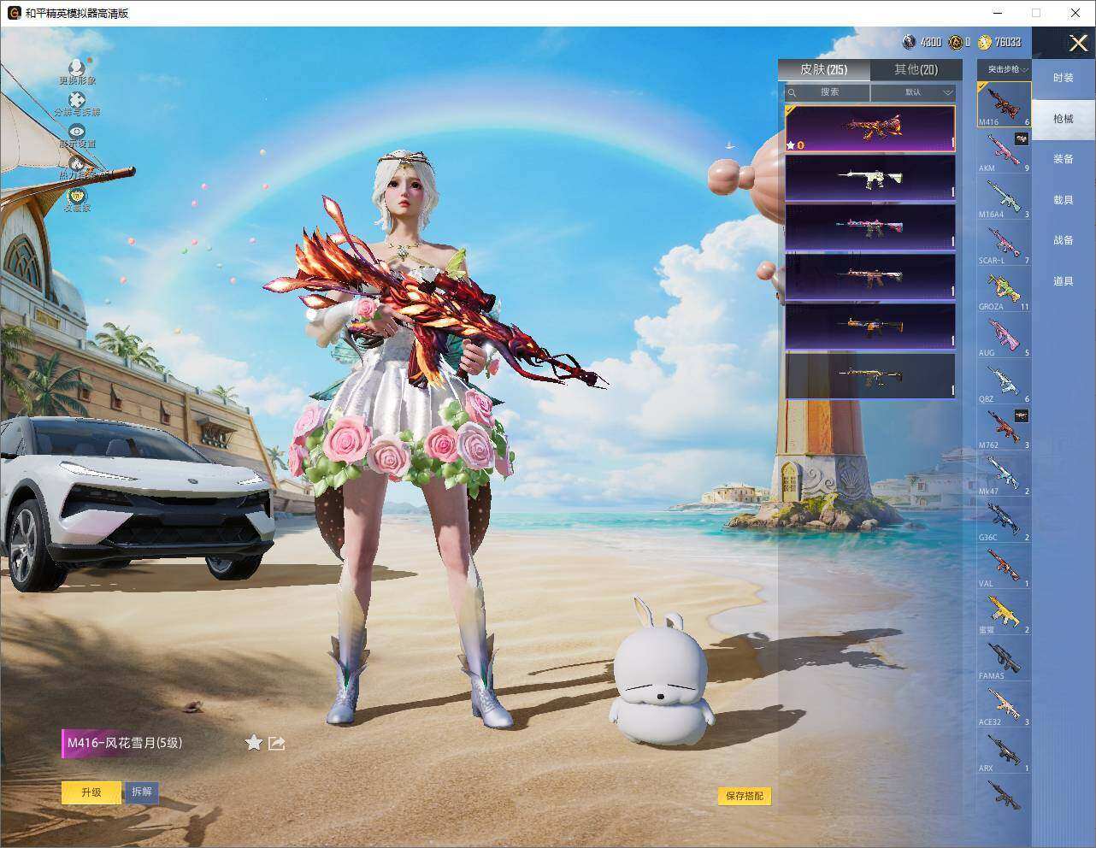Screen dimensions: 1096x848
Task: Open the 默认 sort dropdown
Action: point(913,92)
